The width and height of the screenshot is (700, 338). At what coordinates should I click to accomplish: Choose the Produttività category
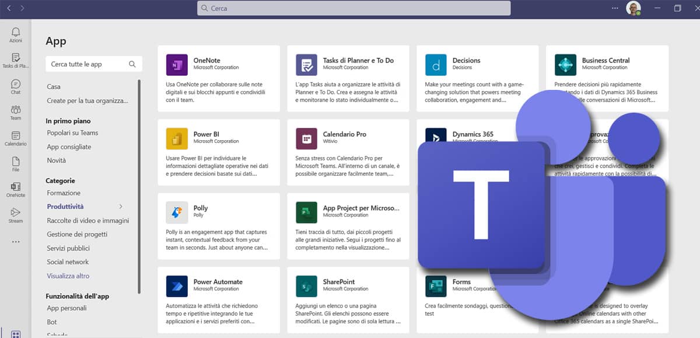click(x=65, y=207)
